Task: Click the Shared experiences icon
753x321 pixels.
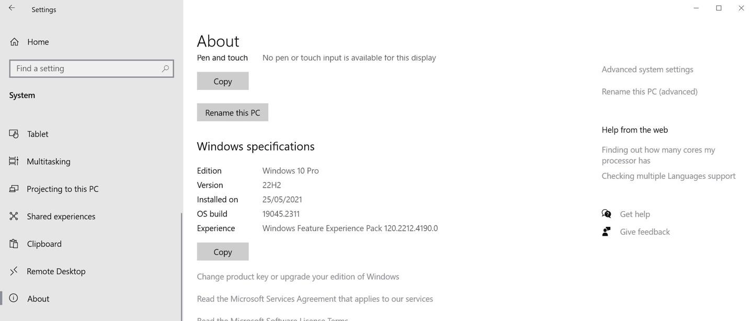Action: pyautogui.click(x=14, y=216)
